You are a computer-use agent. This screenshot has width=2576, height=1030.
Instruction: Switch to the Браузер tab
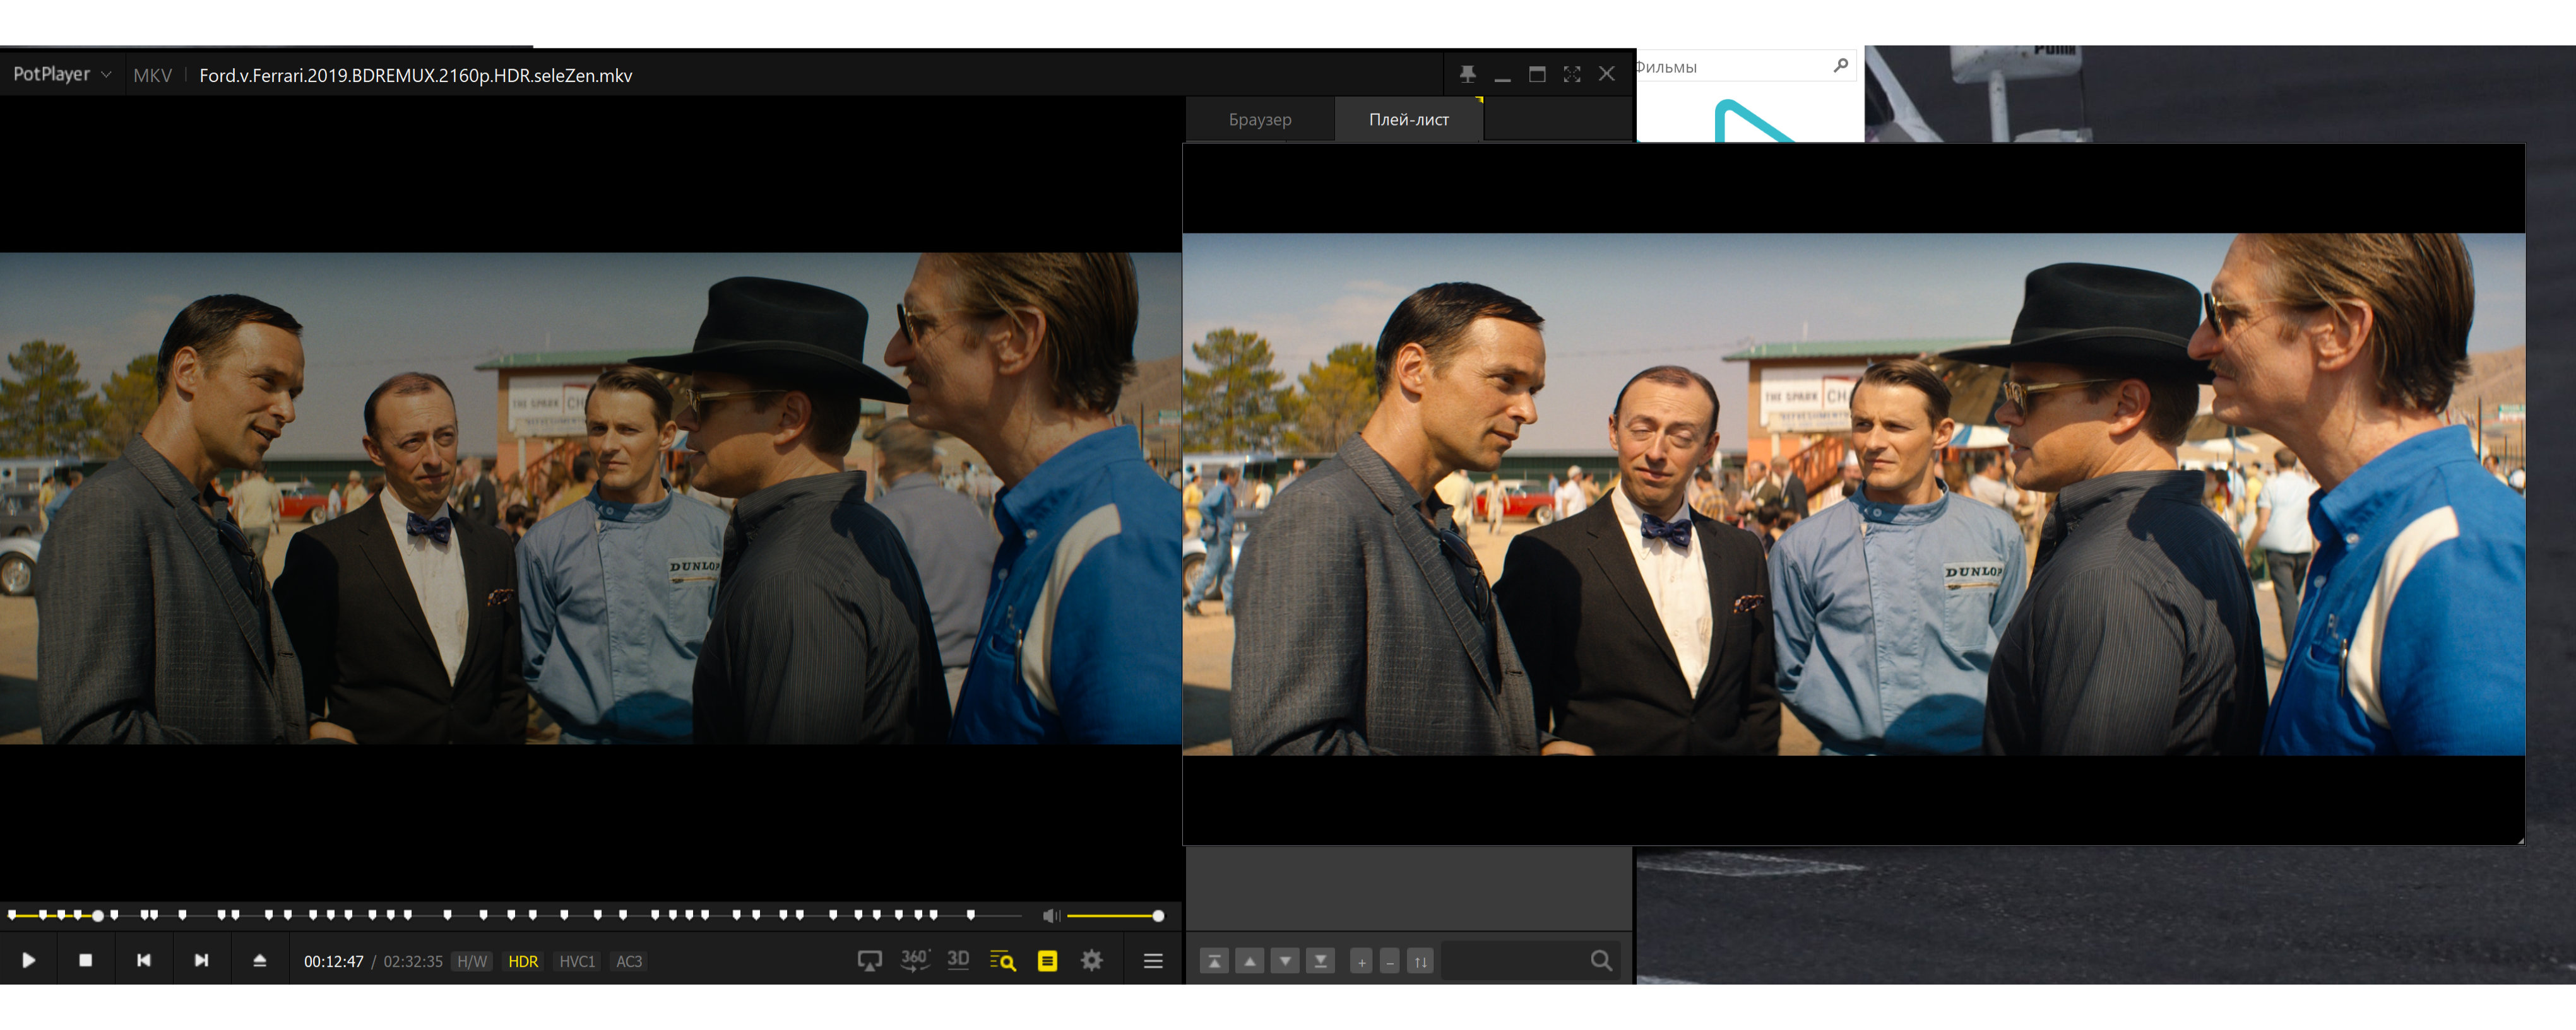(x=1259, y=120)
